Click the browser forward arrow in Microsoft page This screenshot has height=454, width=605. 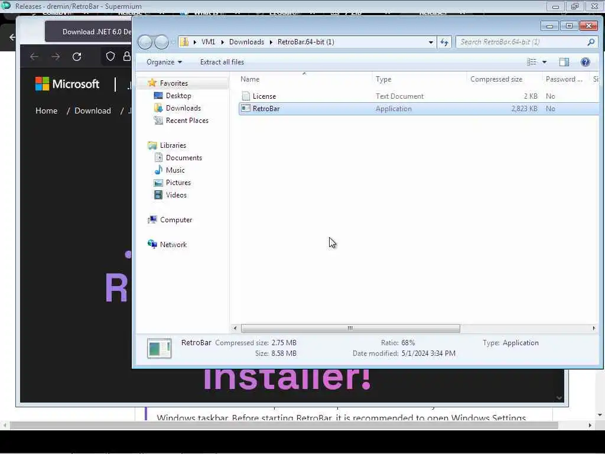(56, 57)
